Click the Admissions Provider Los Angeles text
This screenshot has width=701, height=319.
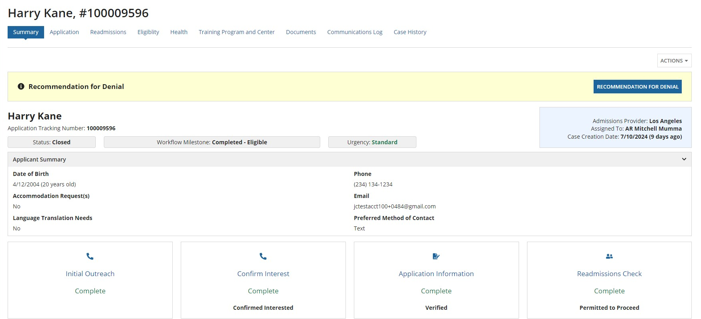pos(637,121)
